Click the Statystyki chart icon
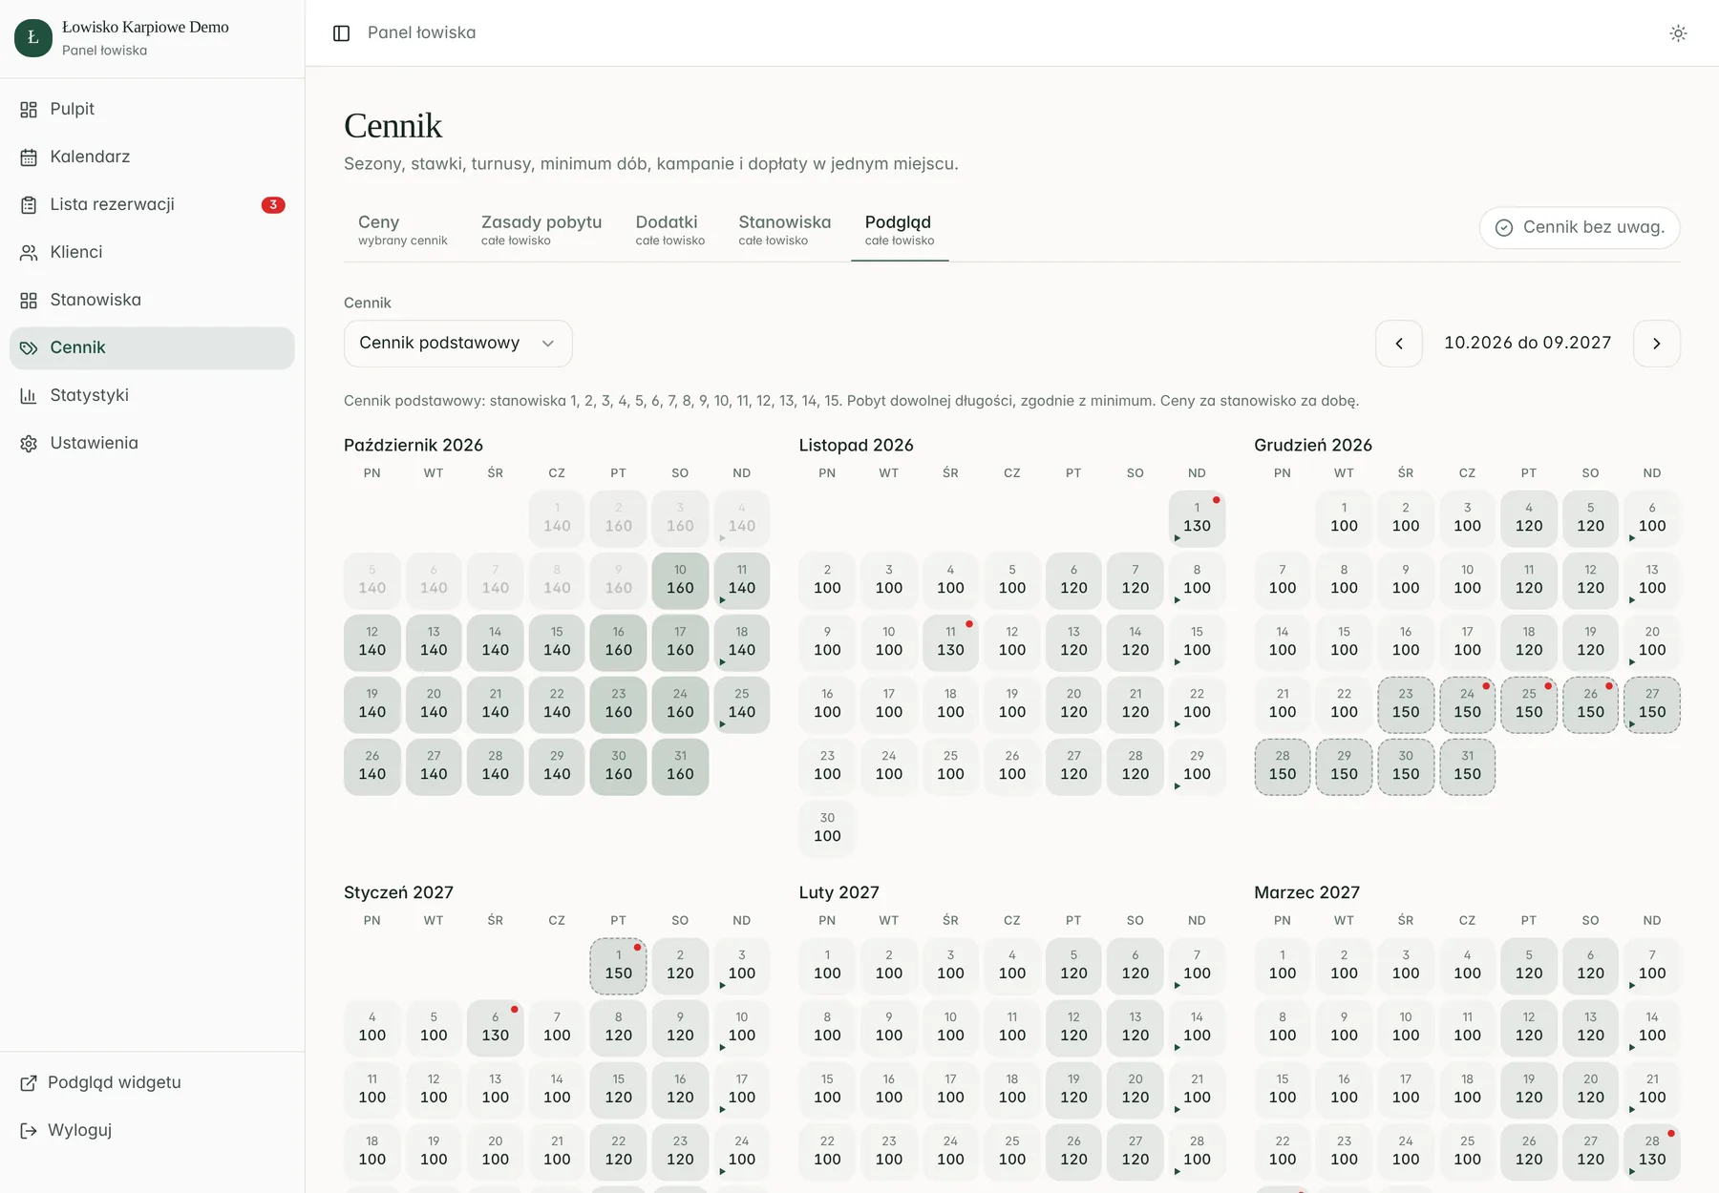 [29, 396]
